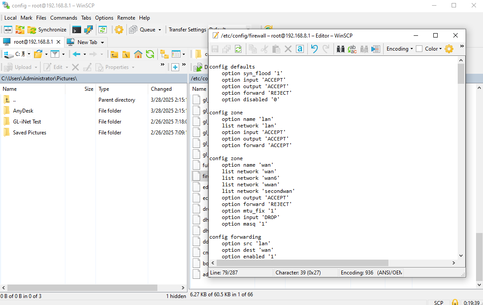Close the root@192.168.8.1 session tab
Viewport: 483px width, 305px height.
58,42
